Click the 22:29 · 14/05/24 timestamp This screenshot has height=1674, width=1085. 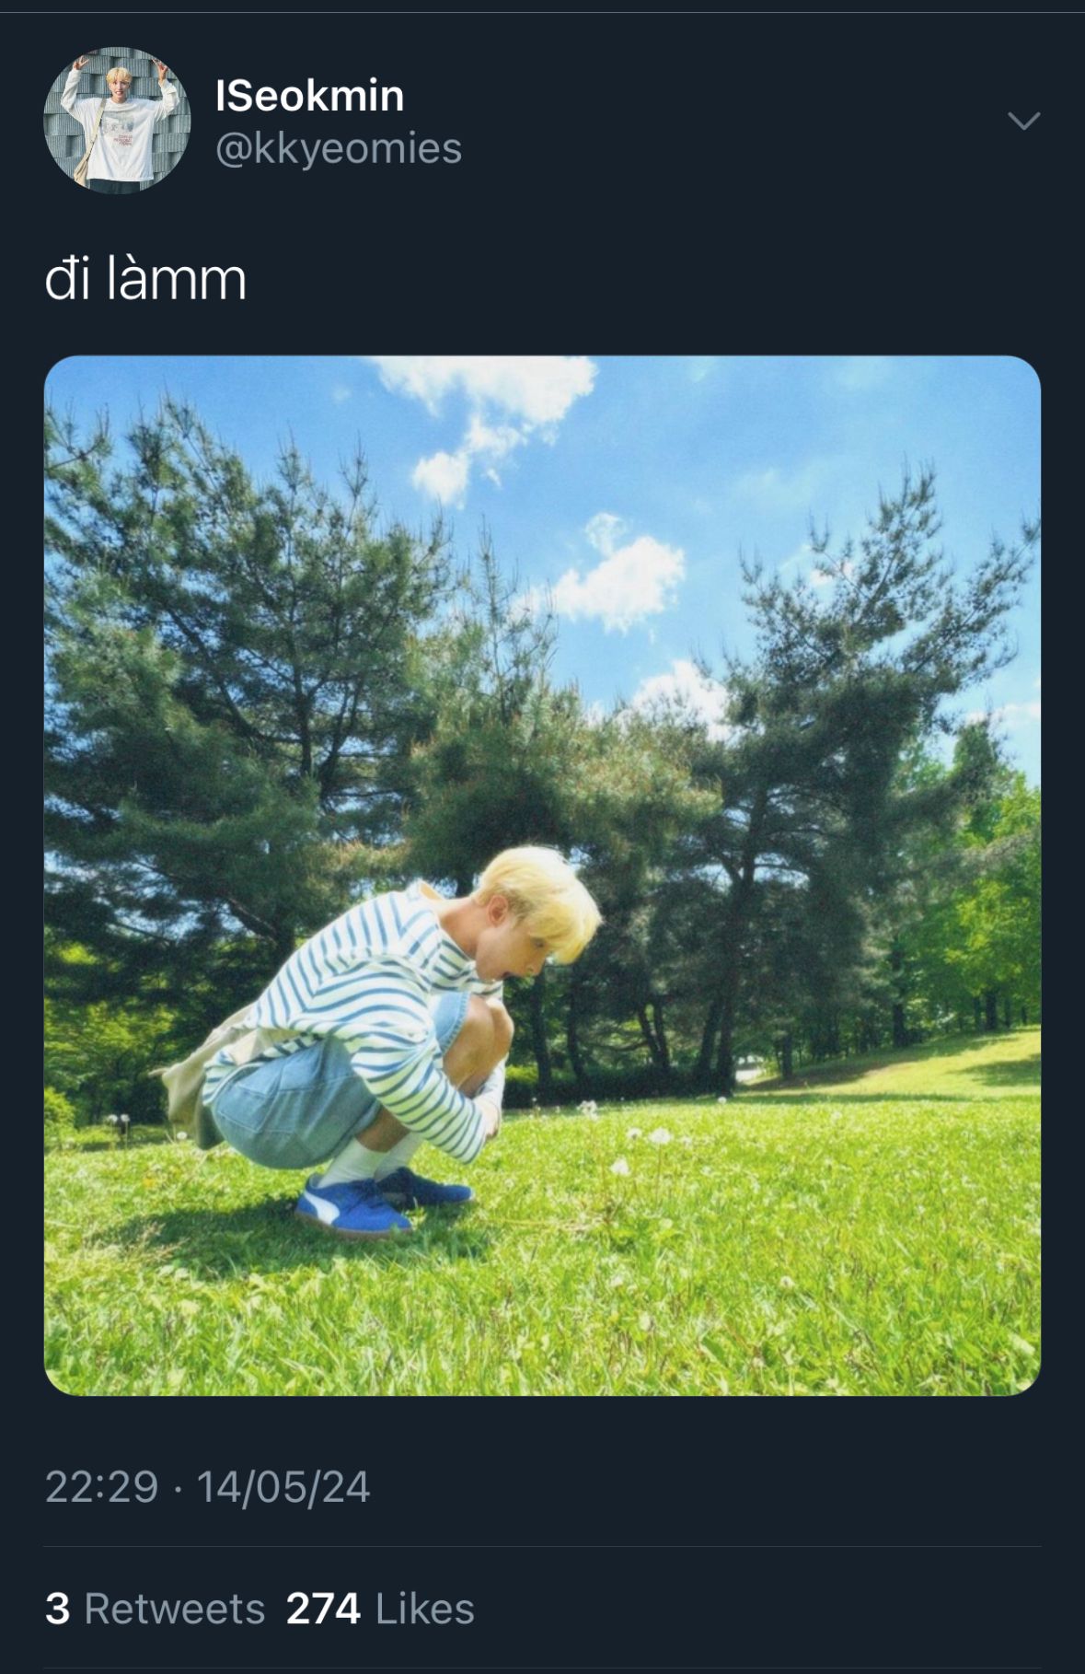pos(207,1486)
